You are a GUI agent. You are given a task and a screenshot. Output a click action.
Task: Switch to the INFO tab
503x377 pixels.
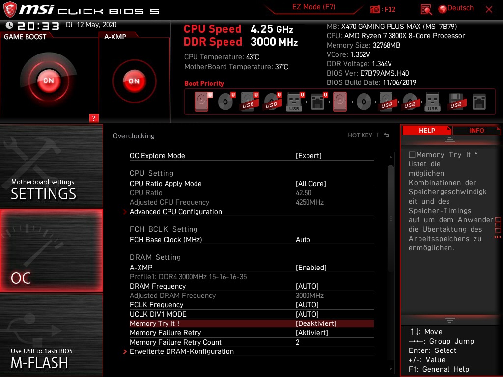point(476,130)
